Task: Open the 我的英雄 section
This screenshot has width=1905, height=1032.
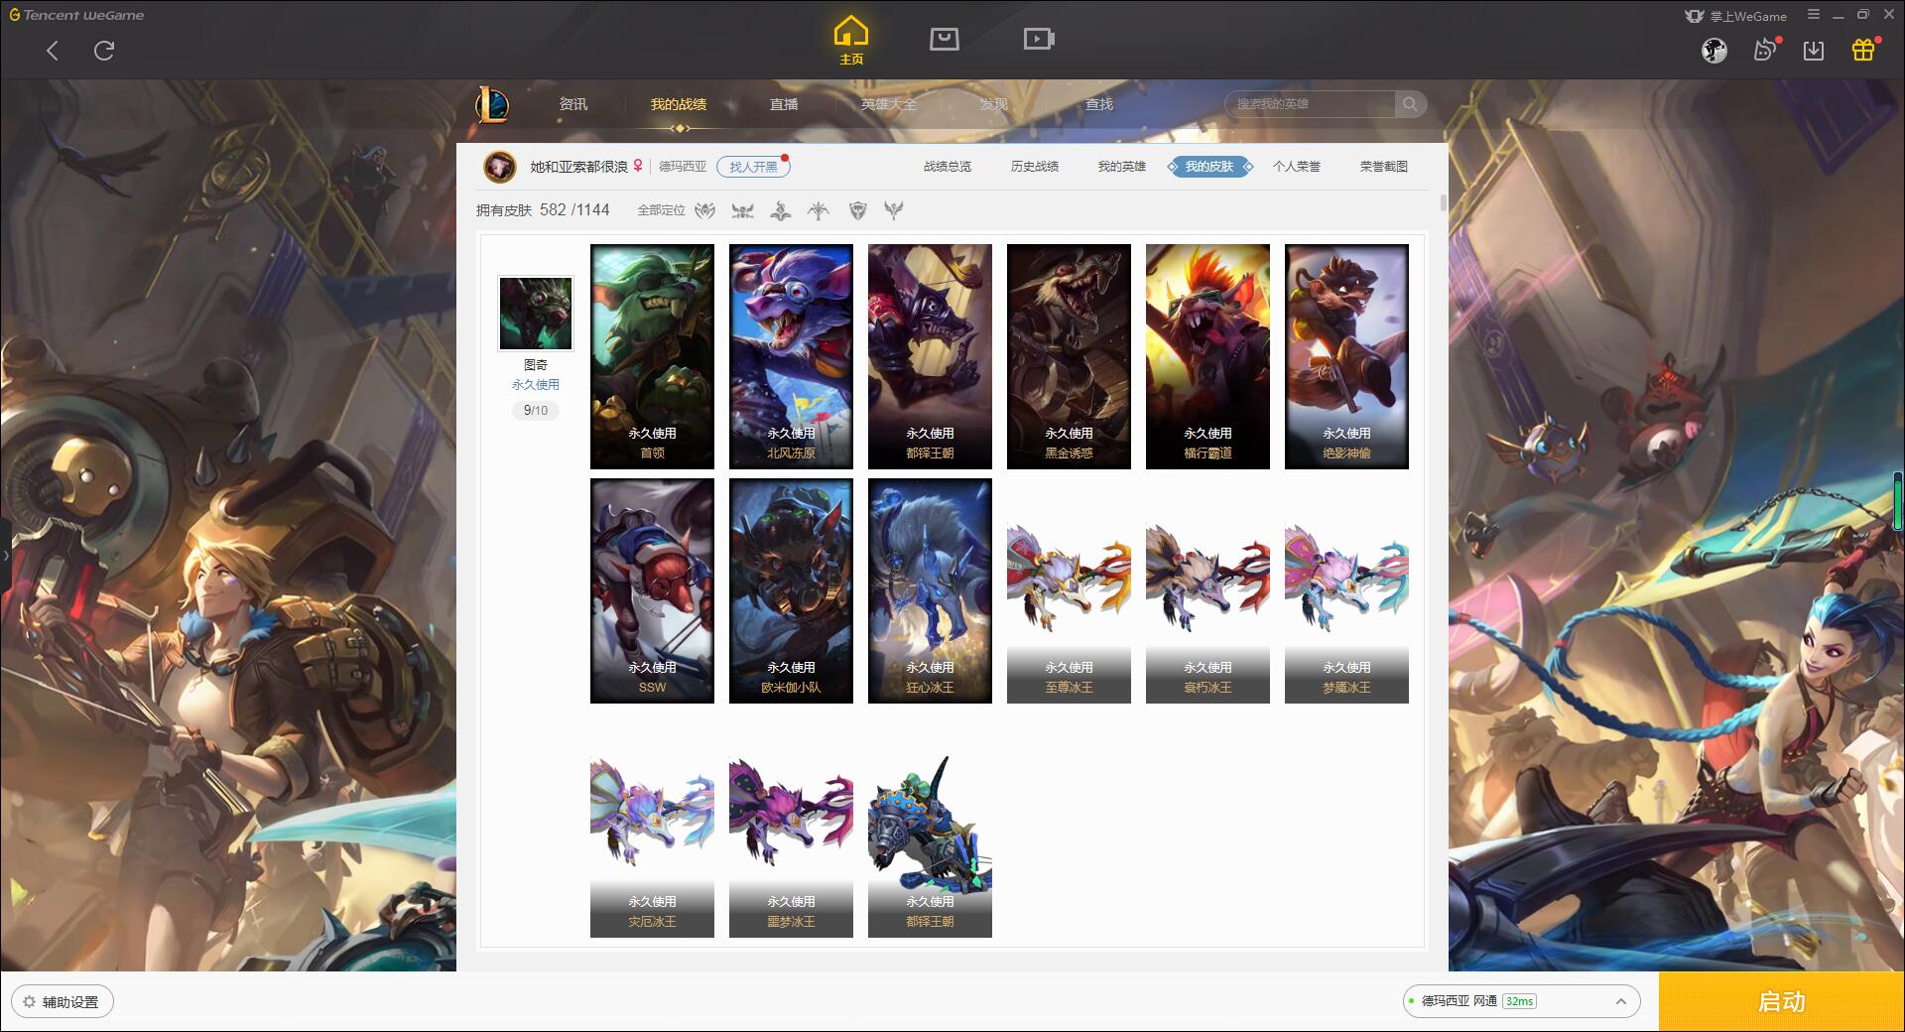Action: (1121, 167)
